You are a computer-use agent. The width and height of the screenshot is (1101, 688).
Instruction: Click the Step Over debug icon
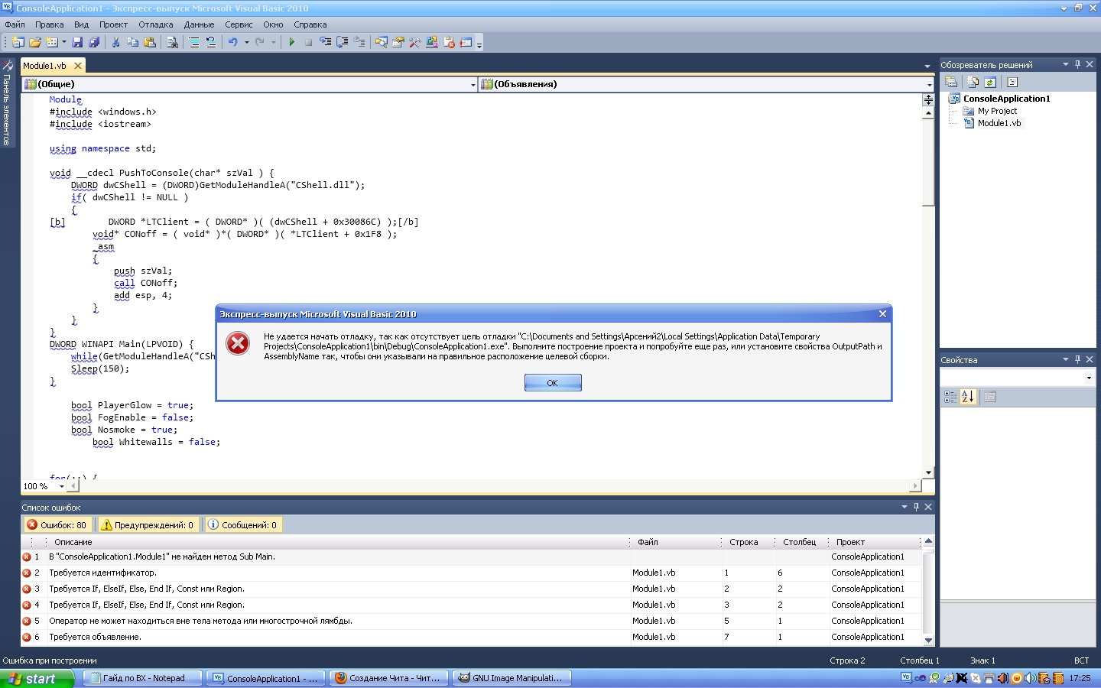(342, 43)
